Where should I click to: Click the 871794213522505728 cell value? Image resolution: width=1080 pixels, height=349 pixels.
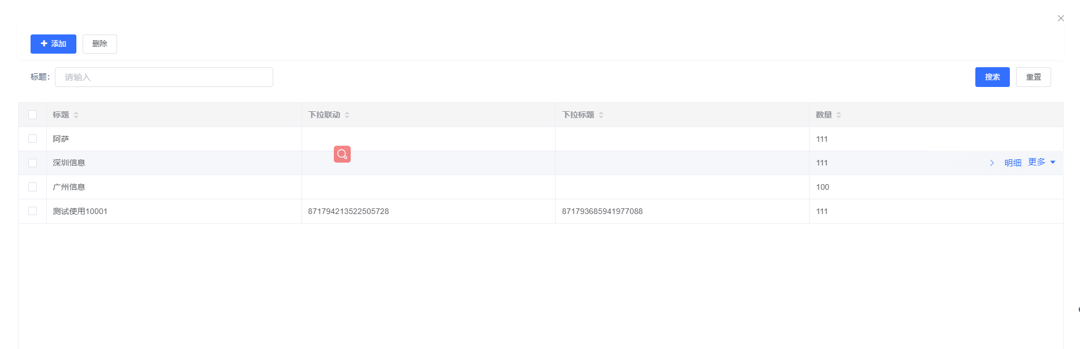pos(348,211)
